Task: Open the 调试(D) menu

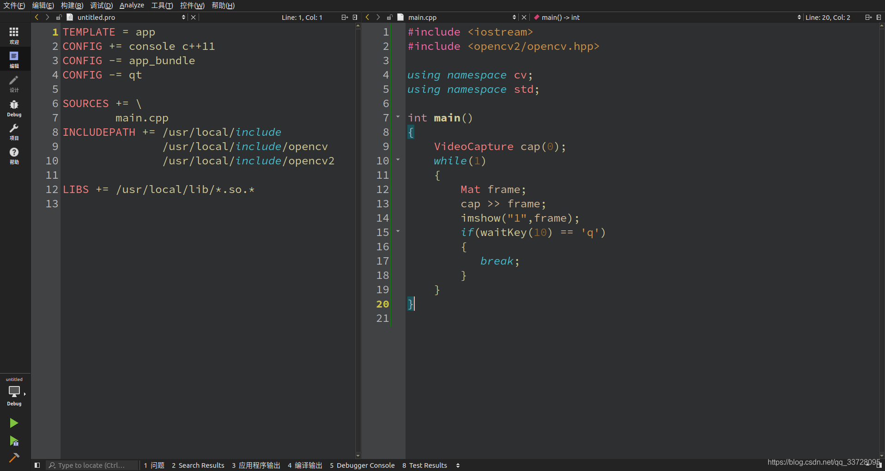Action: (101, 6)
